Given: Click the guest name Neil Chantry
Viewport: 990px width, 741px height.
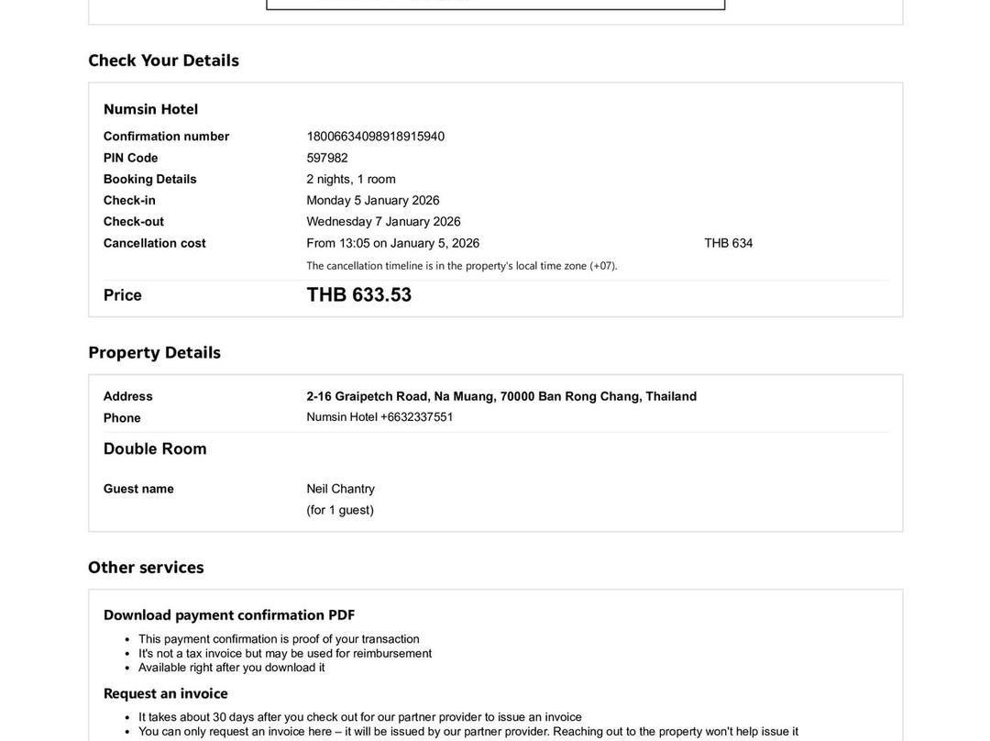Looking at the screenshot, I should (x=340, y=489).
